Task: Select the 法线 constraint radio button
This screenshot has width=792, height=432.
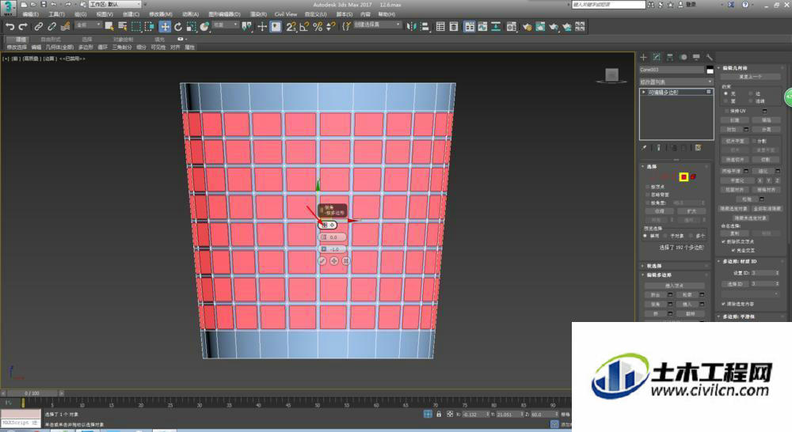Action: click(x=751, y=101)
